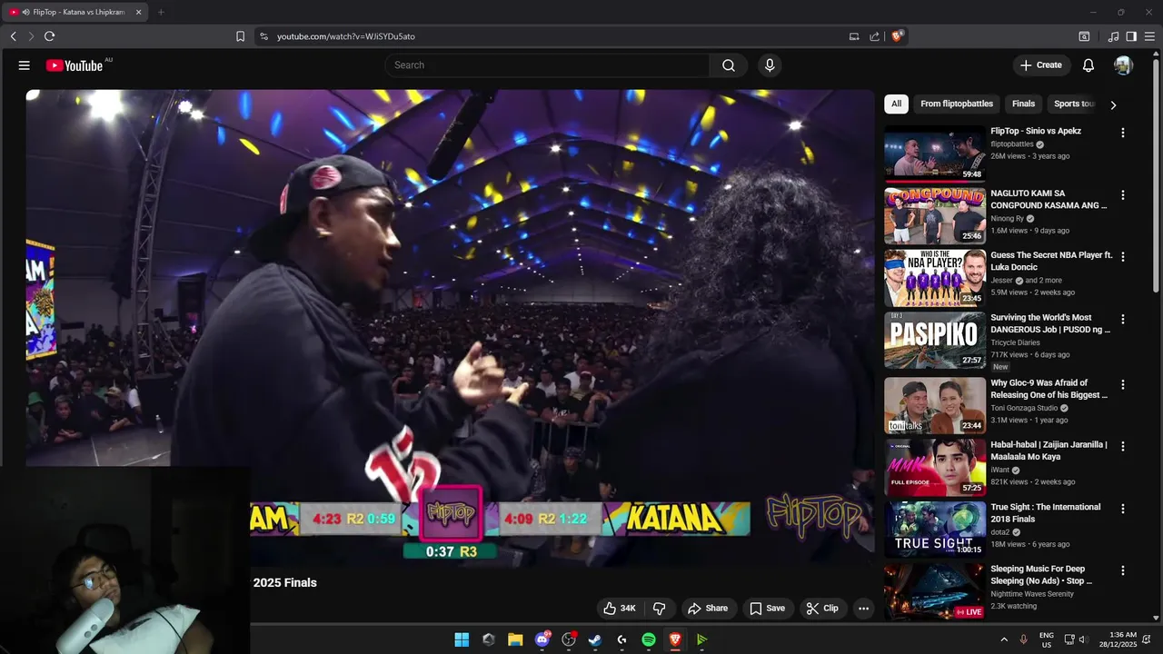Image resolution: width=1163 pixels, height=654 pixels.
Task: Go back in the browser
Action: coord(13,36)
